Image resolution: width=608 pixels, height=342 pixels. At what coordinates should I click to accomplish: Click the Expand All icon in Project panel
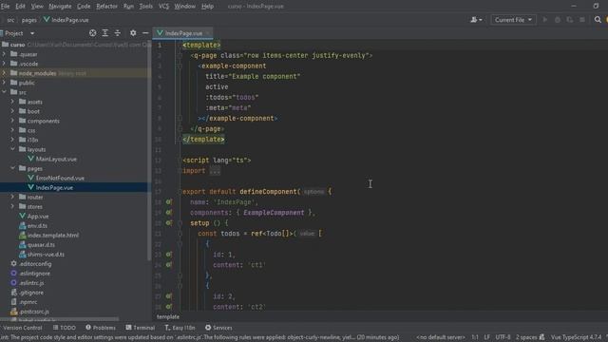coord(105,33)
